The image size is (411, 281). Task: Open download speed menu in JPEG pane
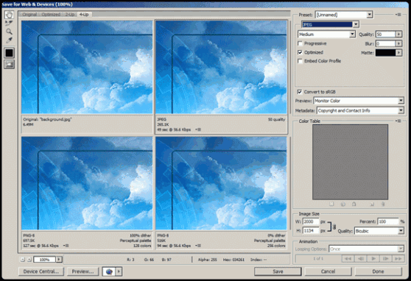tap(198, 129)
